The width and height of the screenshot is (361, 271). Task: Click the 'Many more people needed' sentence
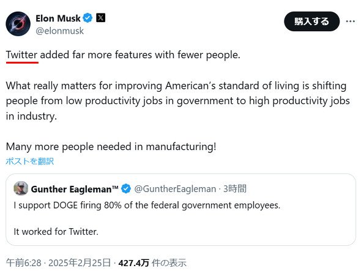[x=111, y=147]
